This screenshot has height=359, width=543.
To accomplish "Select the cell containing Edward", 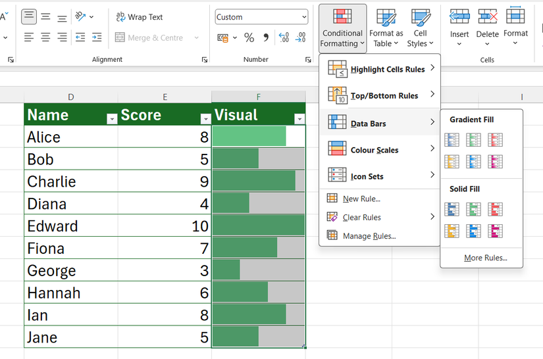I will pos(71,226).
